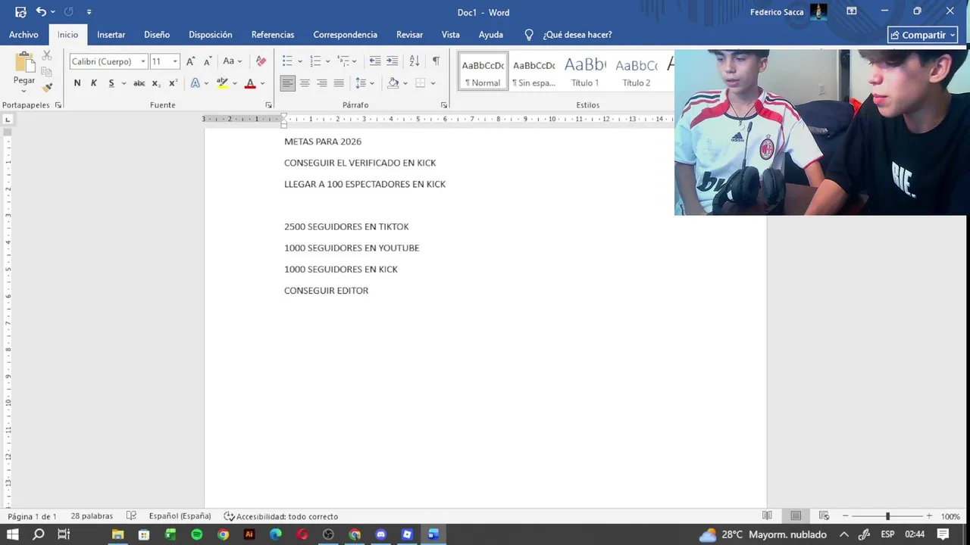Click Español (España) language indicator

[x=180, y=516]
